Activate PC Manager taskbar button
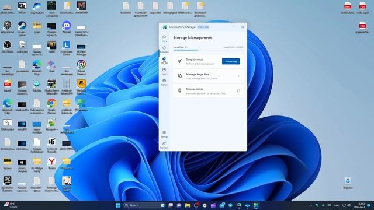The height and width of the screenshot is (210, 374). coord(256,205)
